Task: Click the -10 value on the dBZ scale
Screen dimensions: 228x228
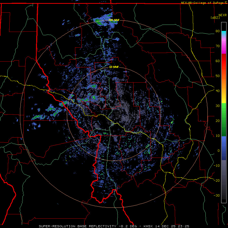Action: (x=217, y=165)
